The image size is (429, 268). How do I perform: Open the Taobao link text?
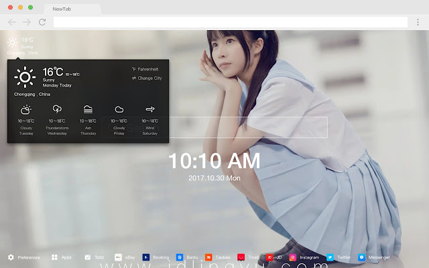click(223, 257)
